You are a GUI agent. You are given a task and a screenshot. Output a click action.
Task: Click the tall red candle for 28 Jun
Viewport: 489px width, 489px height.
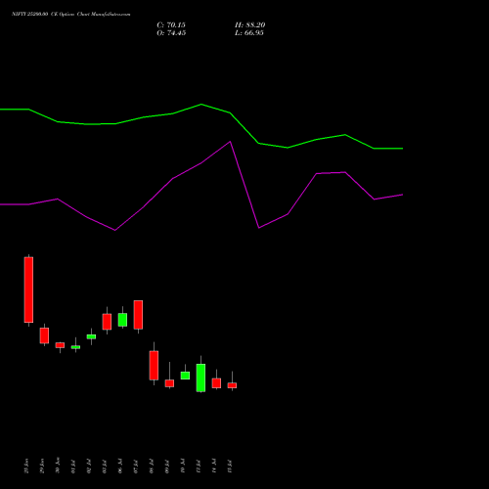[28, 289]
